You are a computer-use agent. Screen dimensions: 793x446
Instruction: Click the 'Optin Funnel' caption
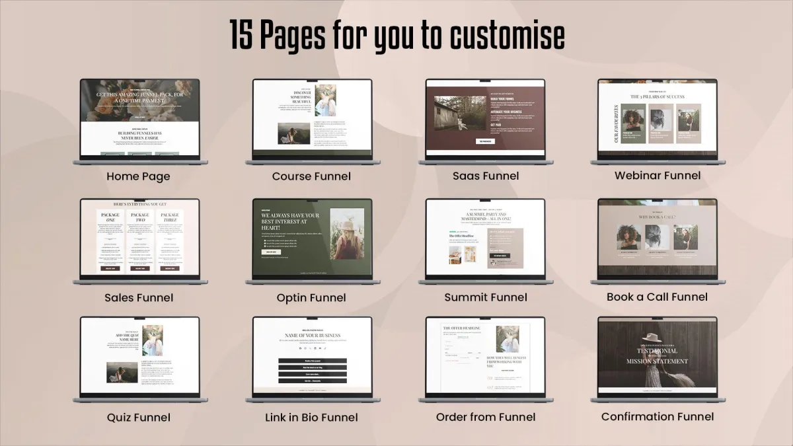311,298
